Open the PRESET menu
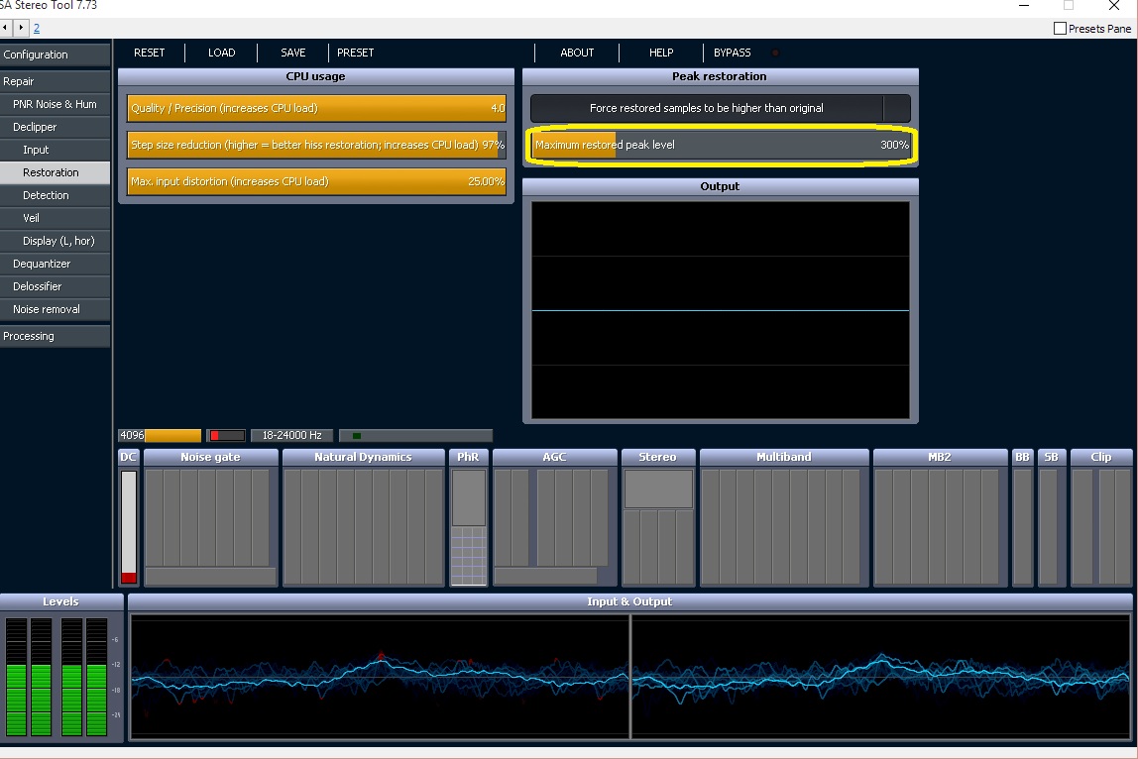Screen dimensions: 1138x759 click(355, 53)
